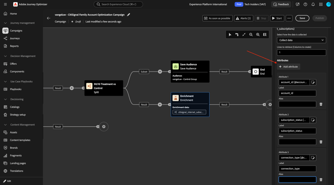
Task: Open the app switcher grid icon
Action: [x=321, y=4]
